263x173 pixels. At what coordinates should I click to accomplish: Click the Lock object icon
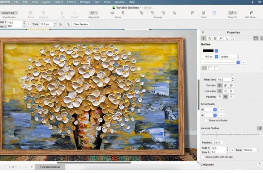pos(62,13)
